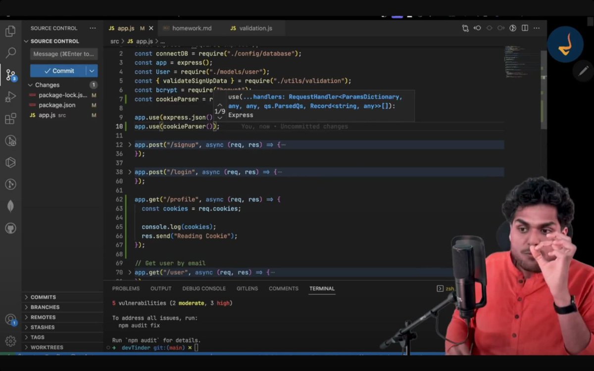Image resolution: width=594 pixels, height=371 pixels.
Task: Open previous revision with arrow-left icon
Action: [477, 28]
